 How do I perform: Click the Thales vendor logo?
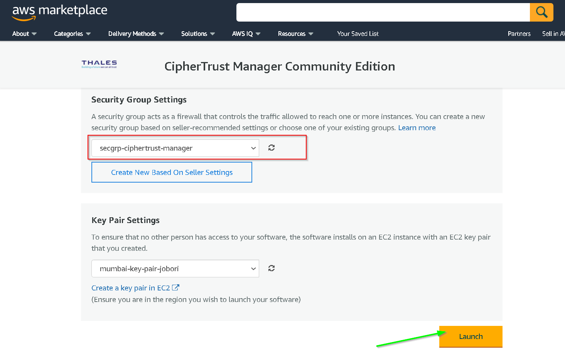(99, 64)
